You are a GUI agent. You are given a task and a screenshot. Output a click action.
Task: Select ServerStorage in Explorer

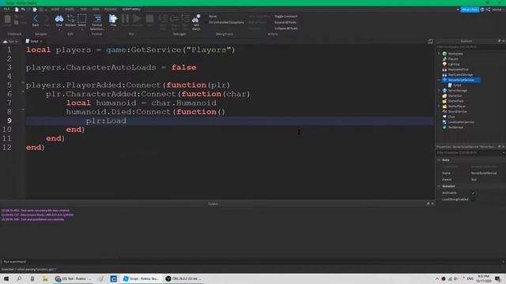(457, 91)
